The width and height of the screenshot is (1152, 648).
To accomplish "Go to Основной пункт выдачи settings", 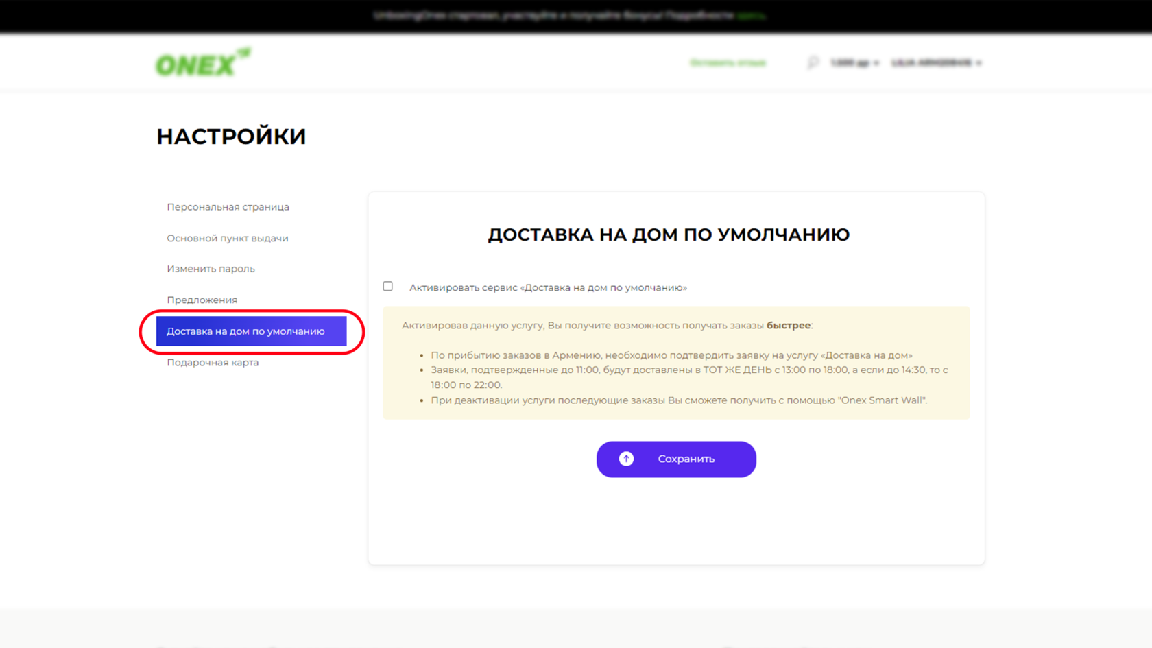I will 228,238.
